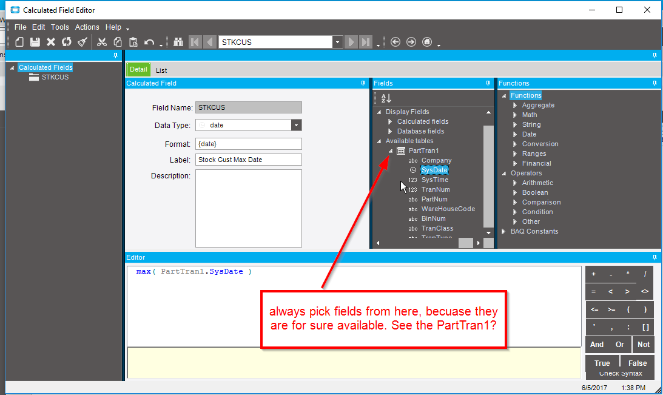The width and height of the screenshot is (663, 395).
Task: Toggle the pin on the Editor panel
Action: point(655,257)
